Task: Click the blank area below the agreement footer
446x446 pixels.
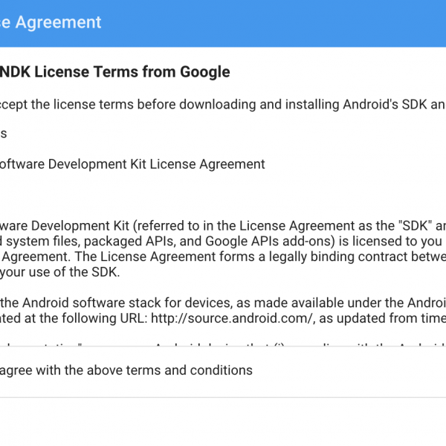Action: [223, 421]
